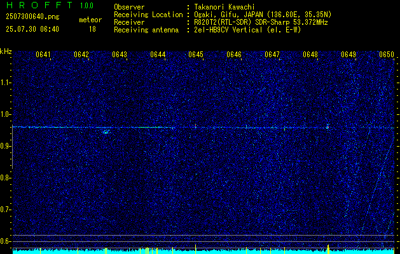The image size is (400, 254).
Task: Click the 0643 time marker
Action: click(x=120, y=55)
